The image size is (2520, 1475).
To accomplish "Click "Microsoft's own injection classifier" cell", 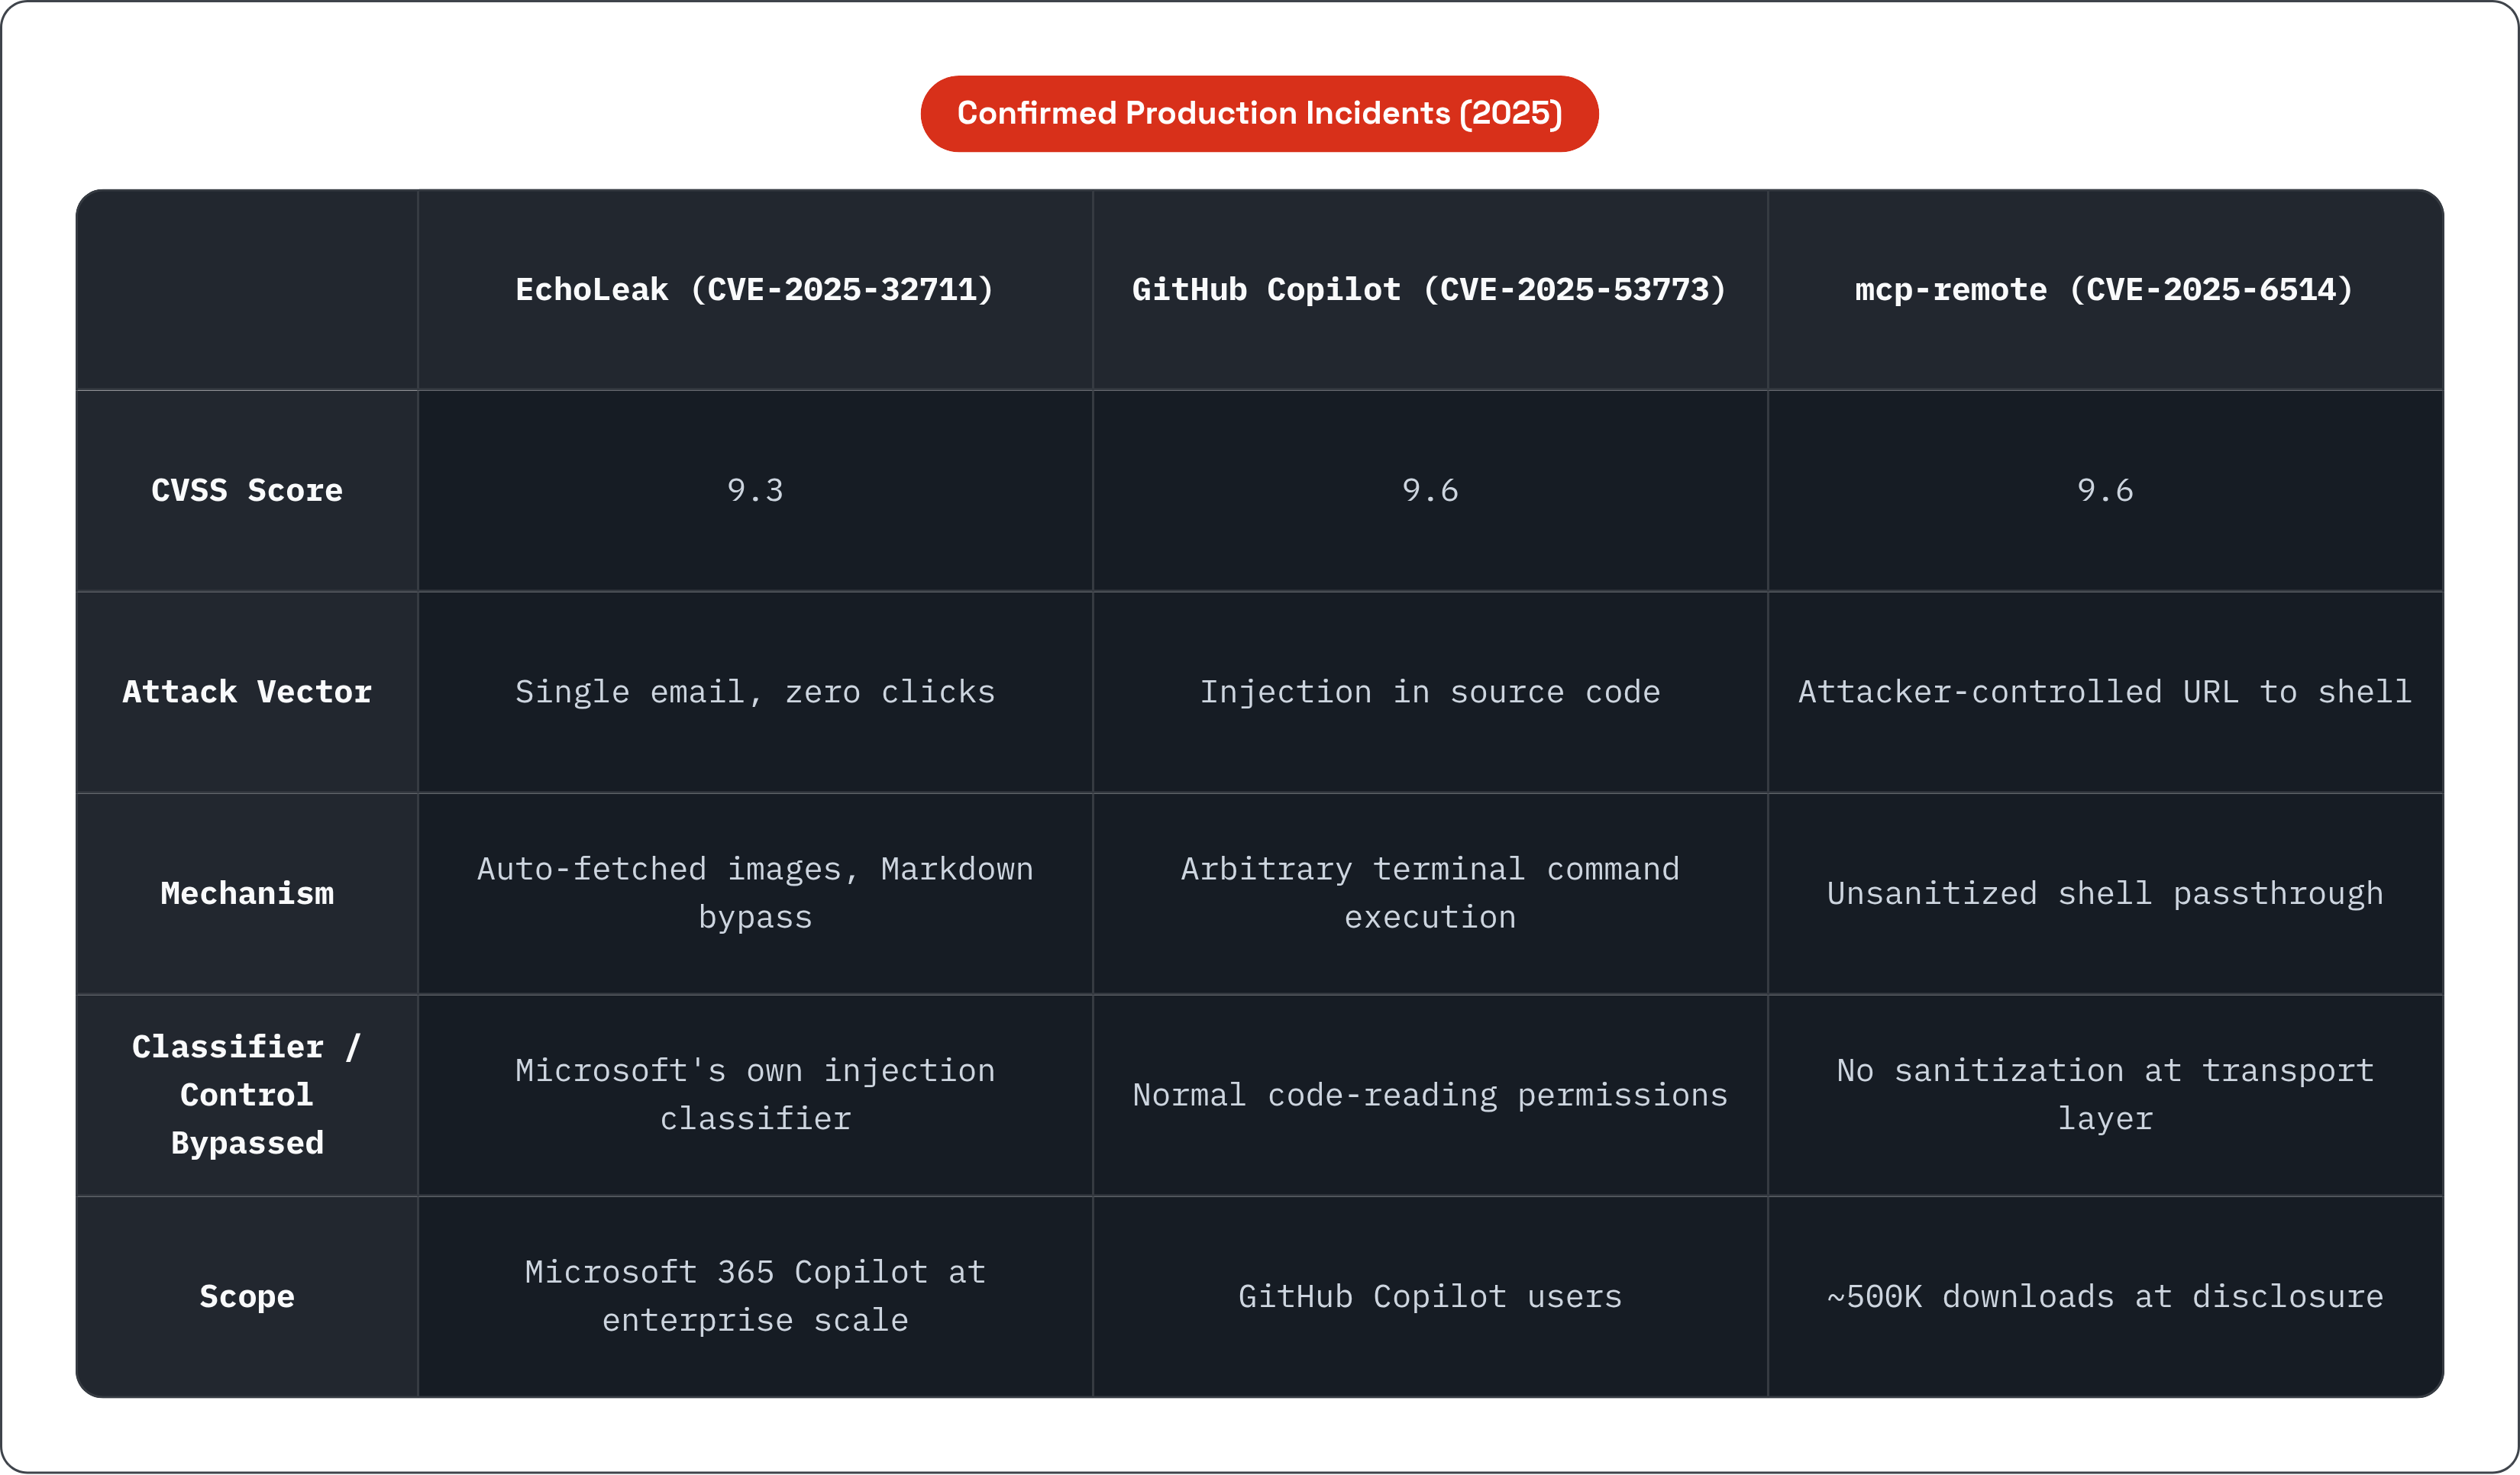I will click(x=755, y=1095).
